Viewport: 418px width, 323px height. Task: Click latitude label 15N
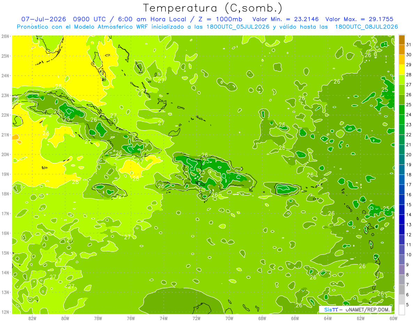[5, 253]
